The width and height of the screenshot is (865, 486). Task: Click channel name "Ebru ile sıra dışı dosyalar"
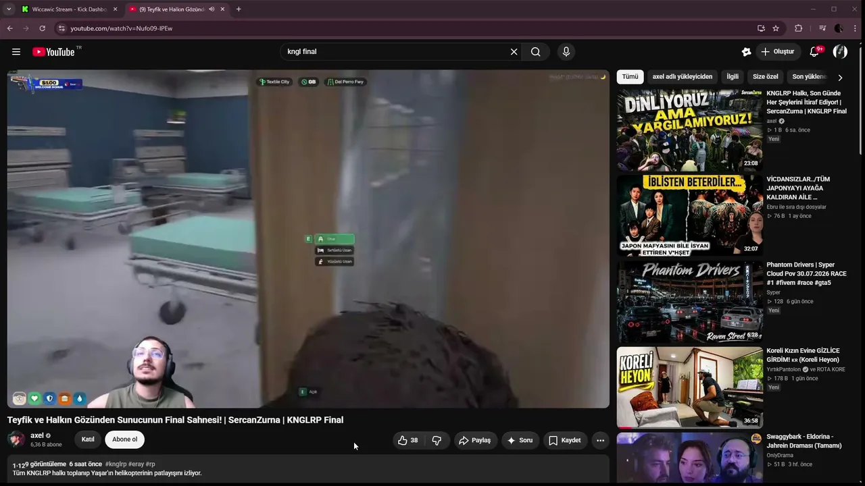pos(796,207)
